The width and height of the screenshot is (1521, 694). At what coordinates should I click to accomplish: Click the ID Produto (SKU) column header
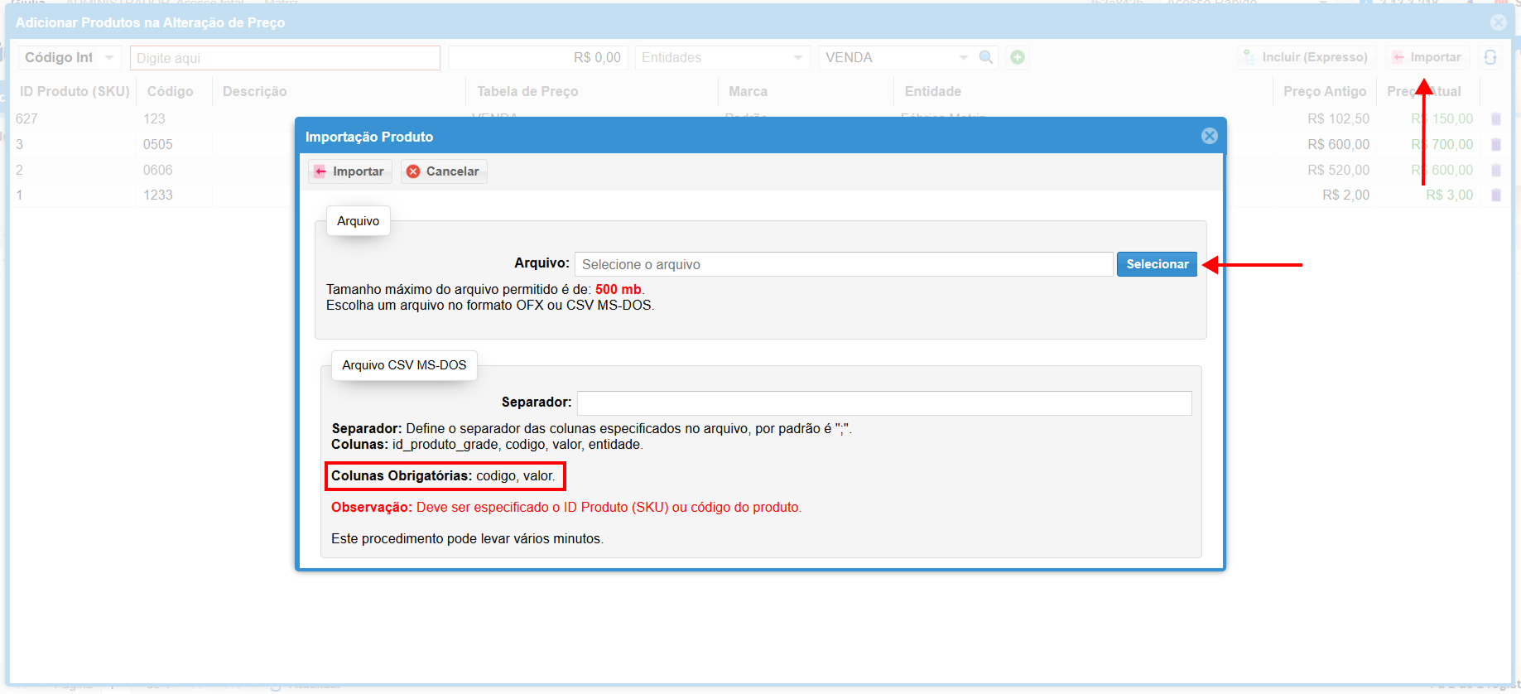(75, 91)
